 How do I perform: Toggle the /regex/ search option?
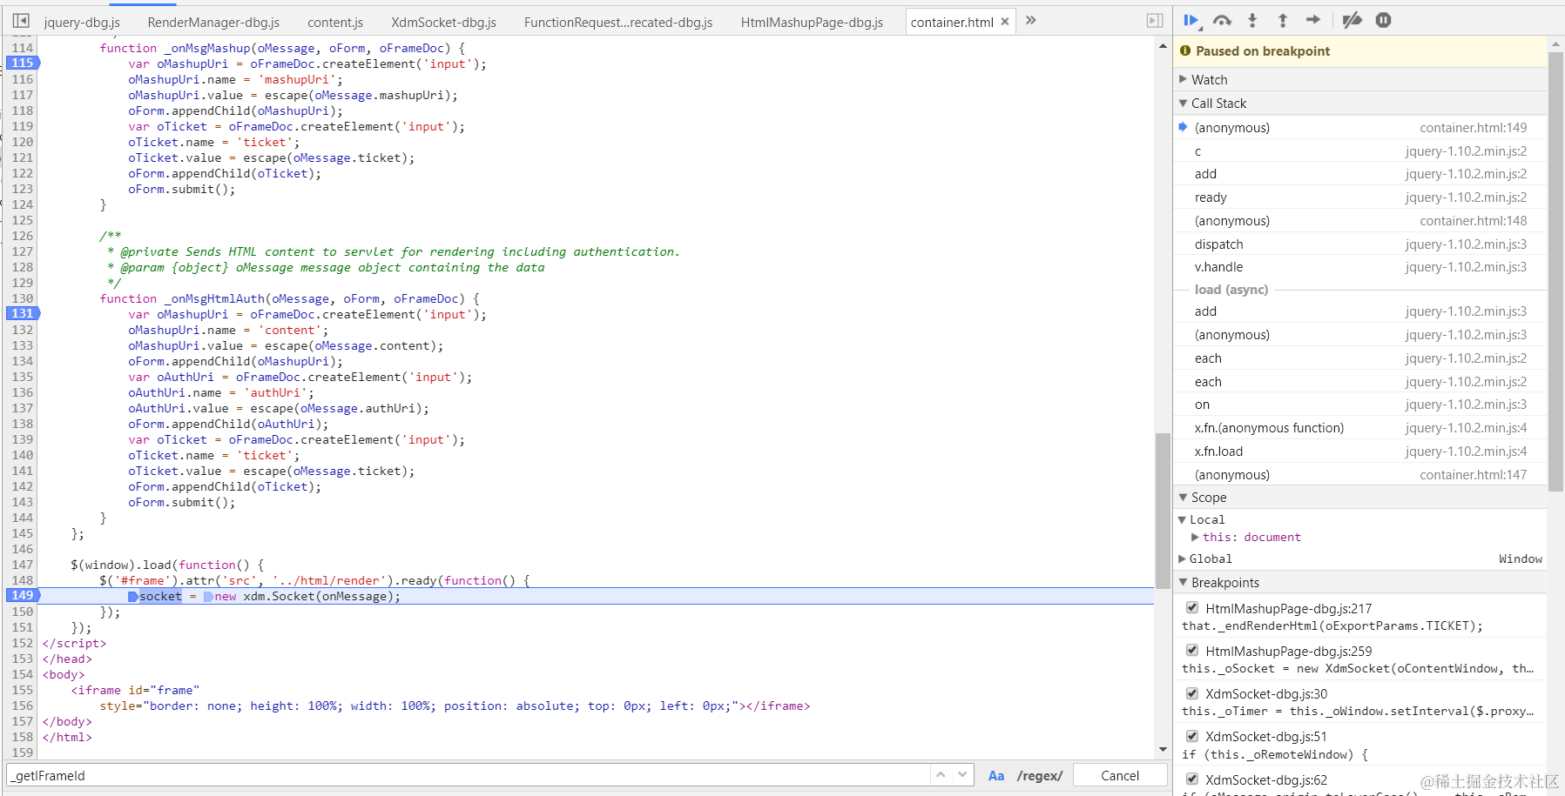(1040, 776)
